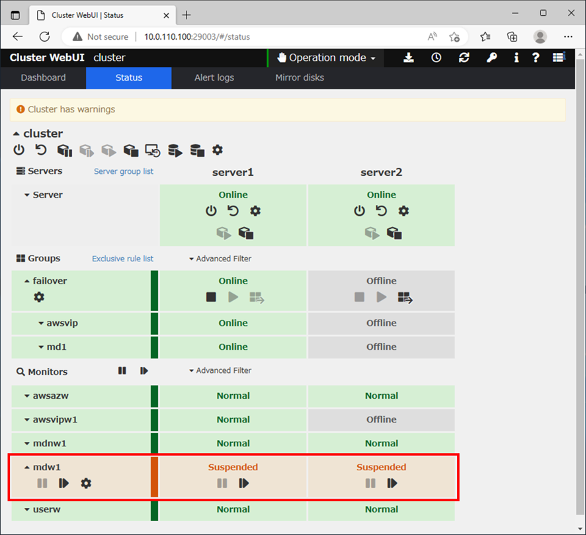
Task: Click the cluster power (stop cluster) icon
Action: click(x=19, y=150)
